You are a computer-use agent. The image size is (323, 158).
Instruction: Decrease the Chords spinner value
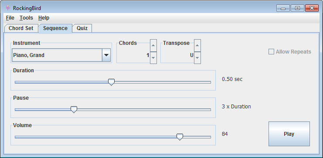point(153,58)
